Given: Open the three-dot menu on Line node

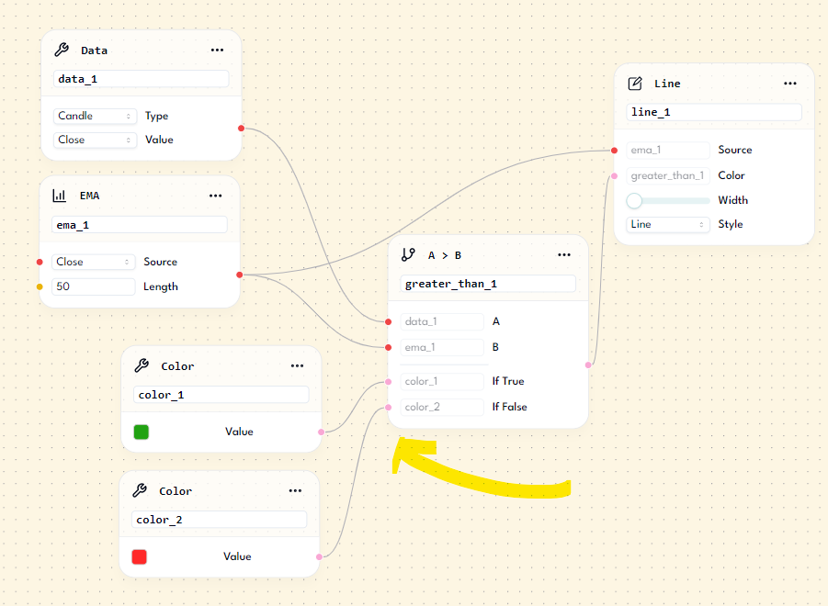Looking at the screenshot, I should coord(790,84).
